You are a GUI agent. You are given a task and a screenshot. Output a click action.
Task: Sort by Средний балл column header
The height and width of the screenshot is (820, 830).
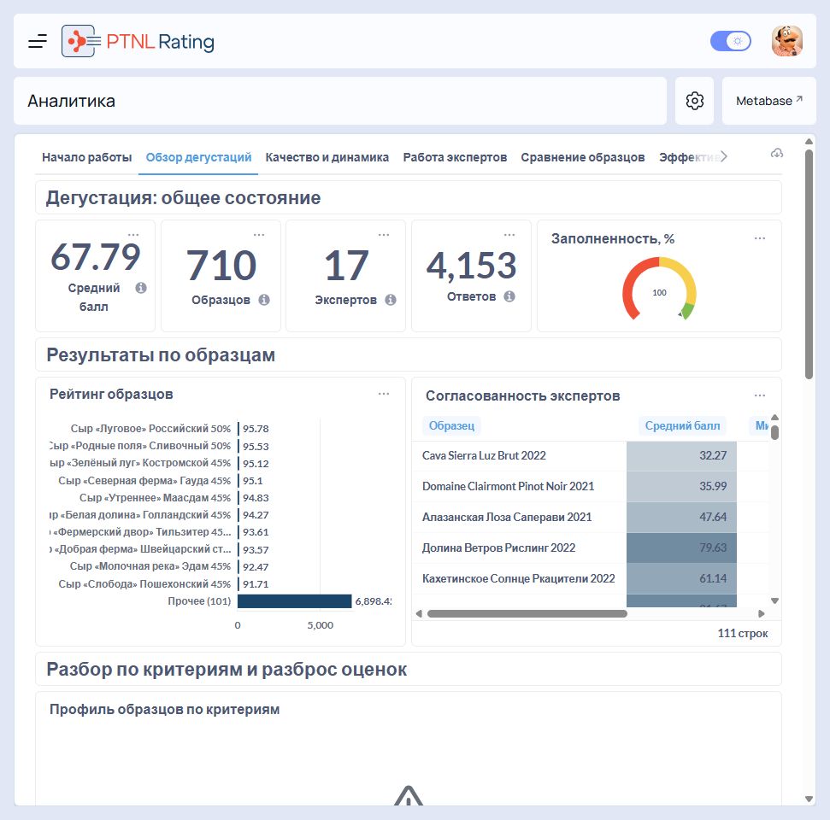coord(682,425)
